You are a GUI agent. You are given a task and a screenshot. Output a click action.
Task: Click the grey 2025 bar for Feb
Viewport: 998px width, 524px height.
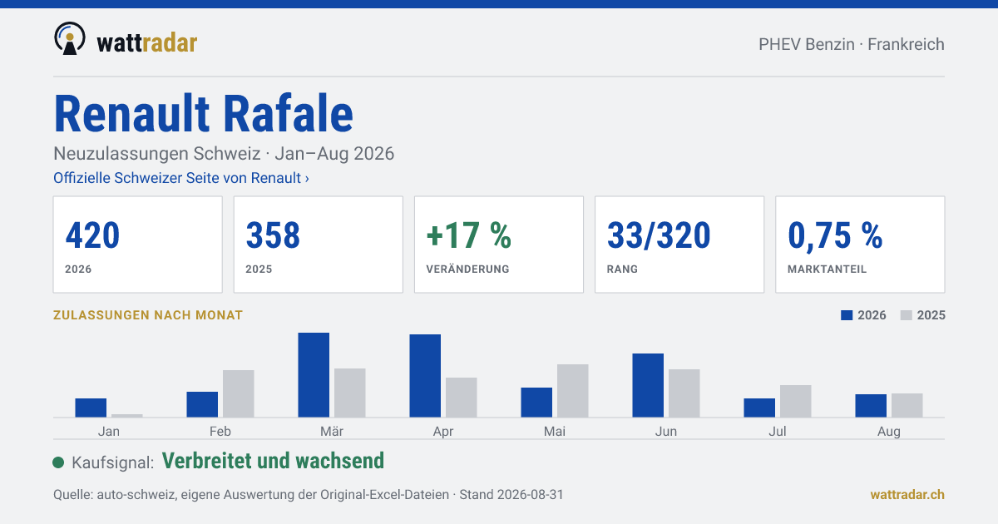pyautogui.click(x=239, y=393)
